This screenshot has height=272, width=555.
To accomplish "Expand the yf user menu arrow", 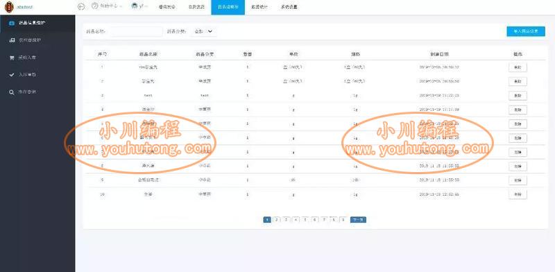I will click(146, 6).
